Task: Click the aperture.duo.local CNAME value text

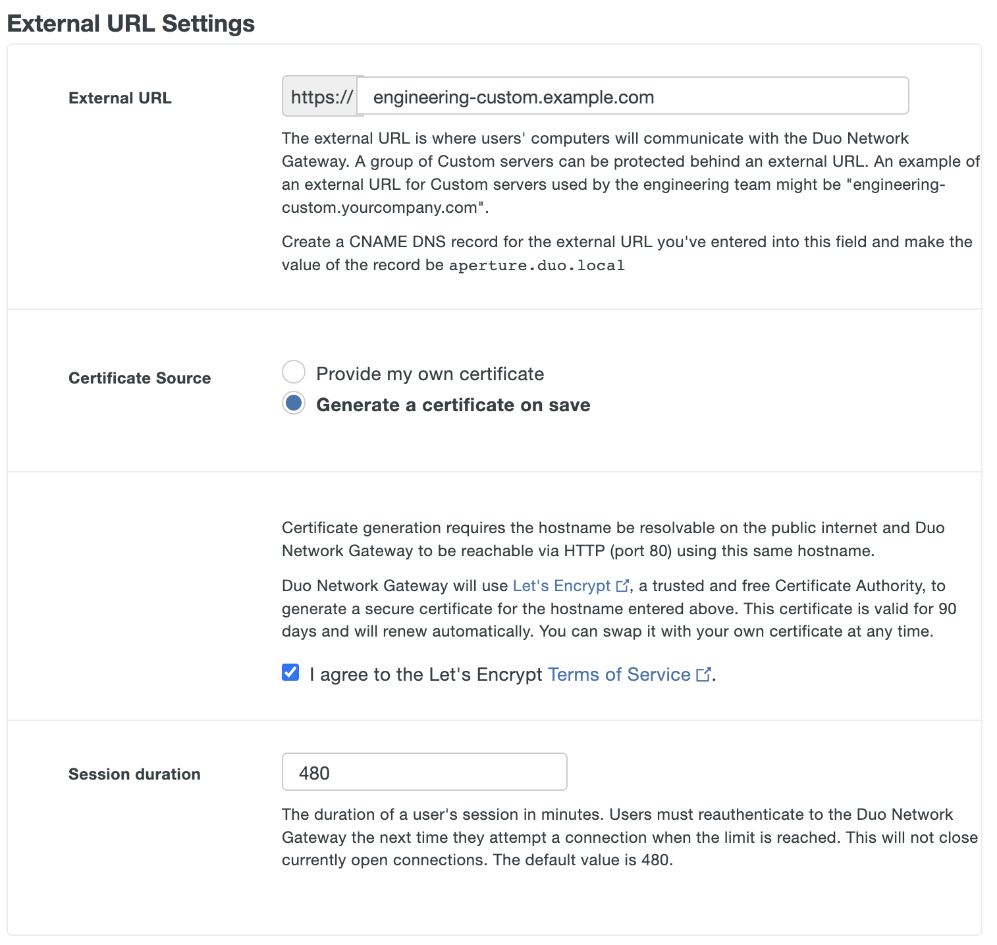Action: click(536, 265)
